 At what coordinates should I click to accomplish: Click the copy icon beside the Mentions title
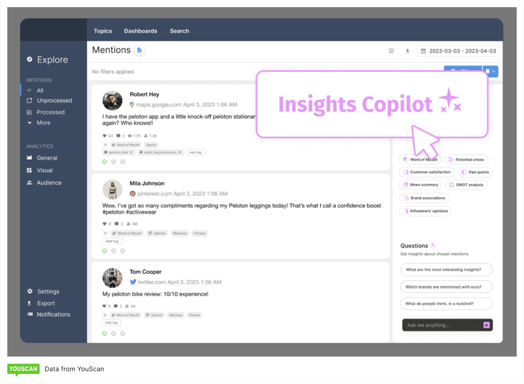click(x=139, y=50)
